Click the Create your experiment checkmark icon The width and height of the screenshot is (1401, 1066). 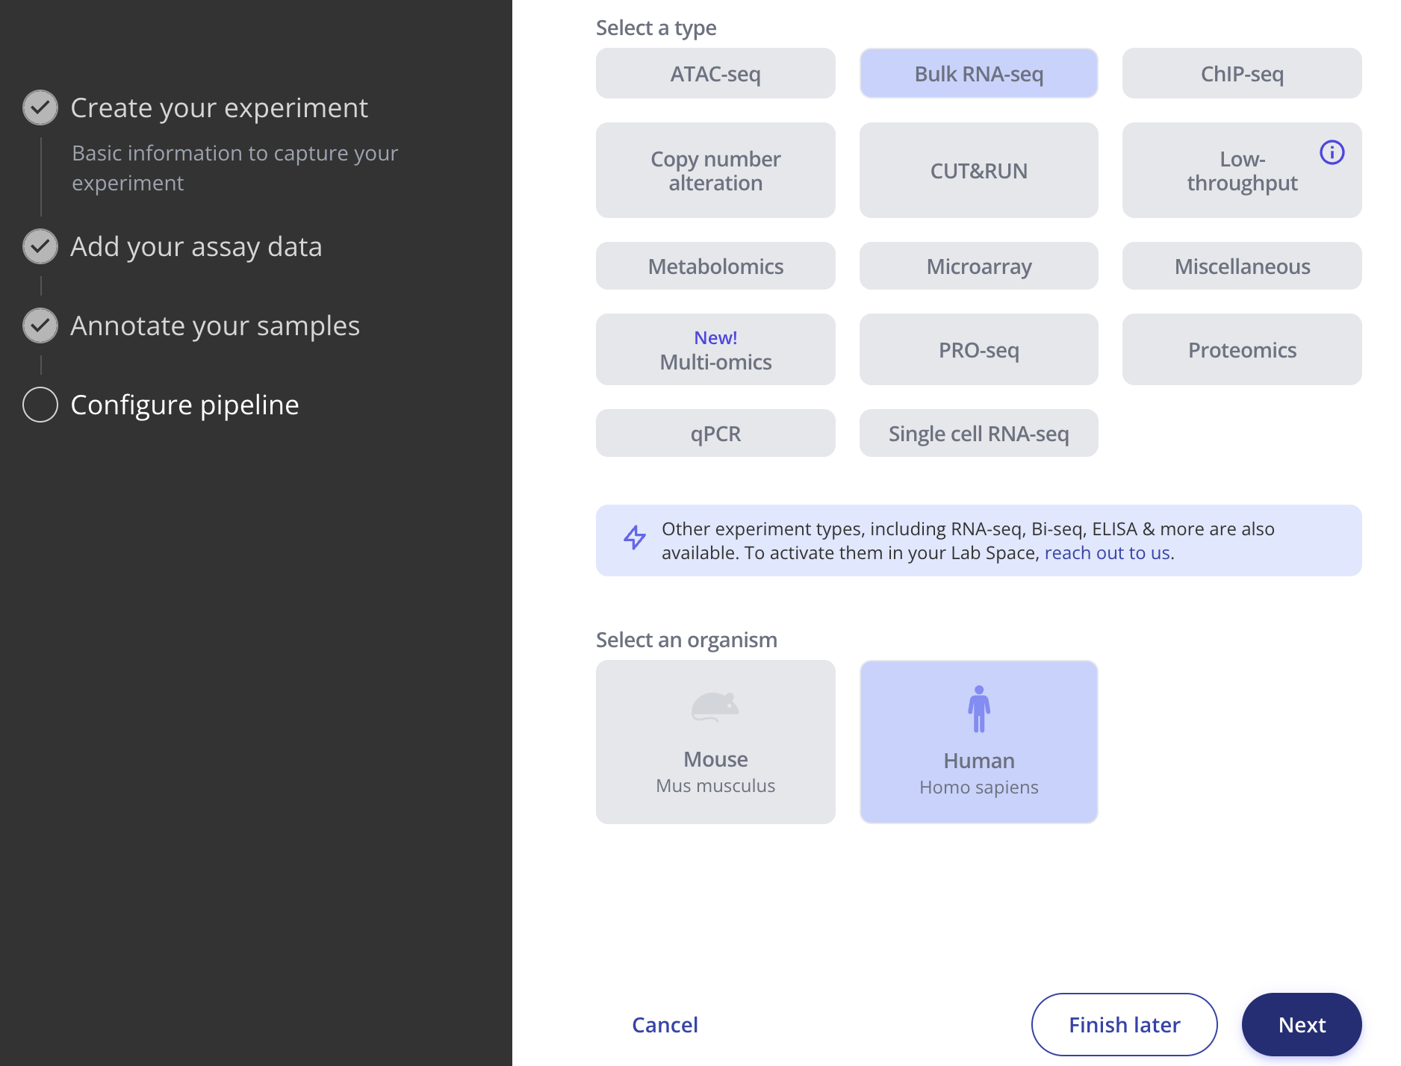click(x=40, y=107)
